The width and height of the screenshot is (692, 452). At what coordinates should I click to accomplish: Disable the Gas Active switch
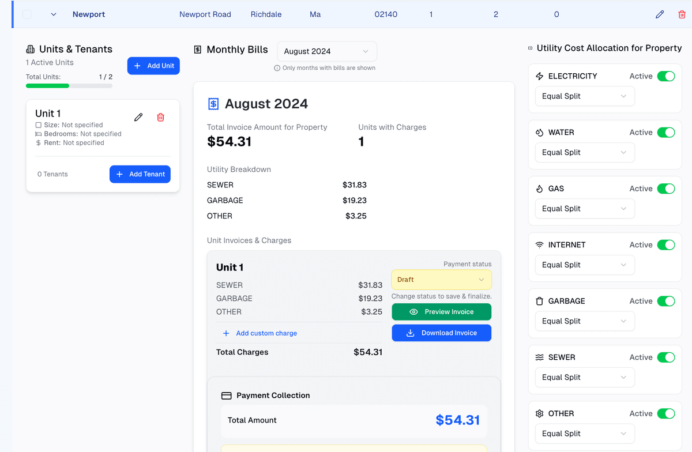666,189
